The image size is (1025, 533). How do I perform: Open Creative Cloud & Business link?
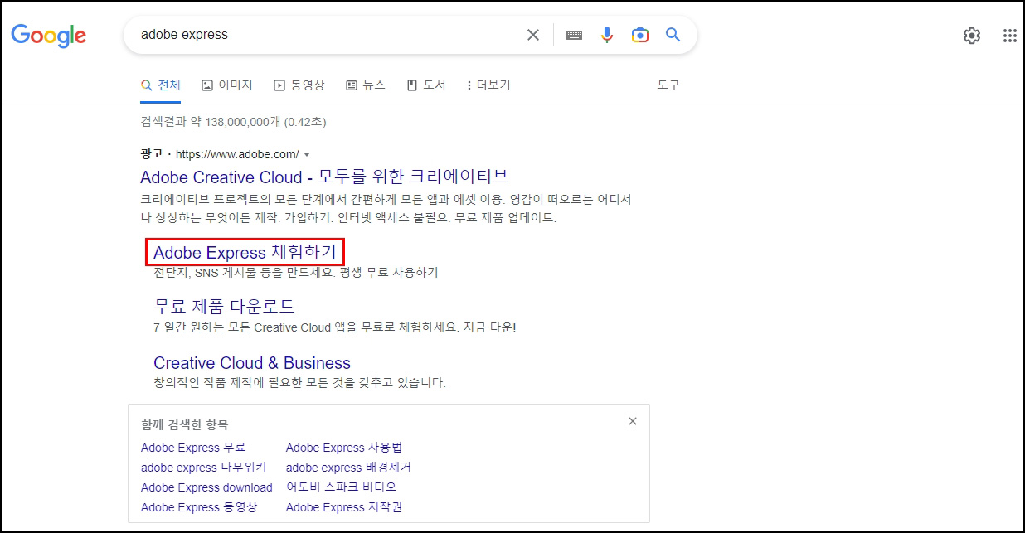point(252,363)
